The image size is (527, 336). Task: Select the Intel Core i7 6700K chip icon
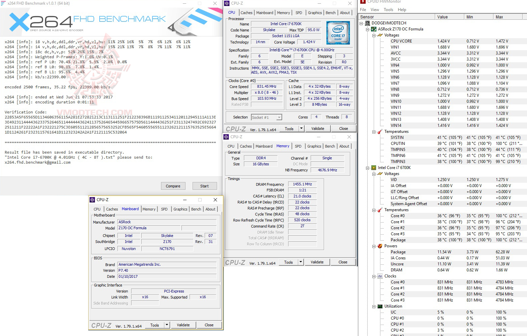point(374,168)
